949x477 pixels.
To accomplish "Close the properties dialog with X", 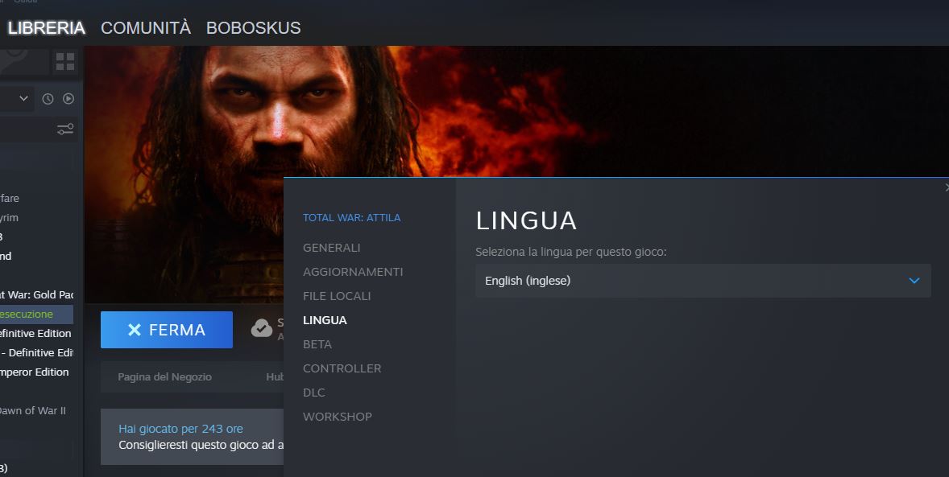I will [x=947, y=187].
